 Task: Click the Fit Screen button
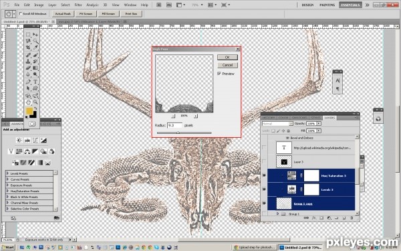(x=86, y=14)
